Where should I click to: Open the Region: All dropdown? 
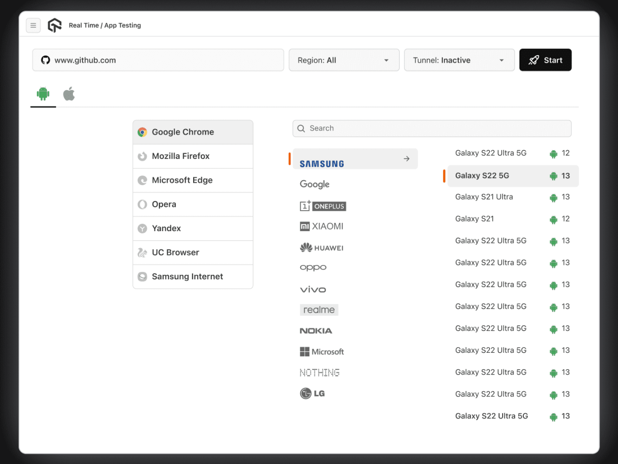344,60
